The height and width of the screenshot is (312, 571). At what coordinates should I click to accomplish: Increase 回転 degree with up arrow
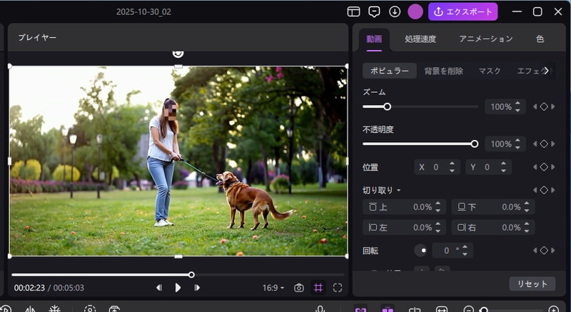point(465,248)
